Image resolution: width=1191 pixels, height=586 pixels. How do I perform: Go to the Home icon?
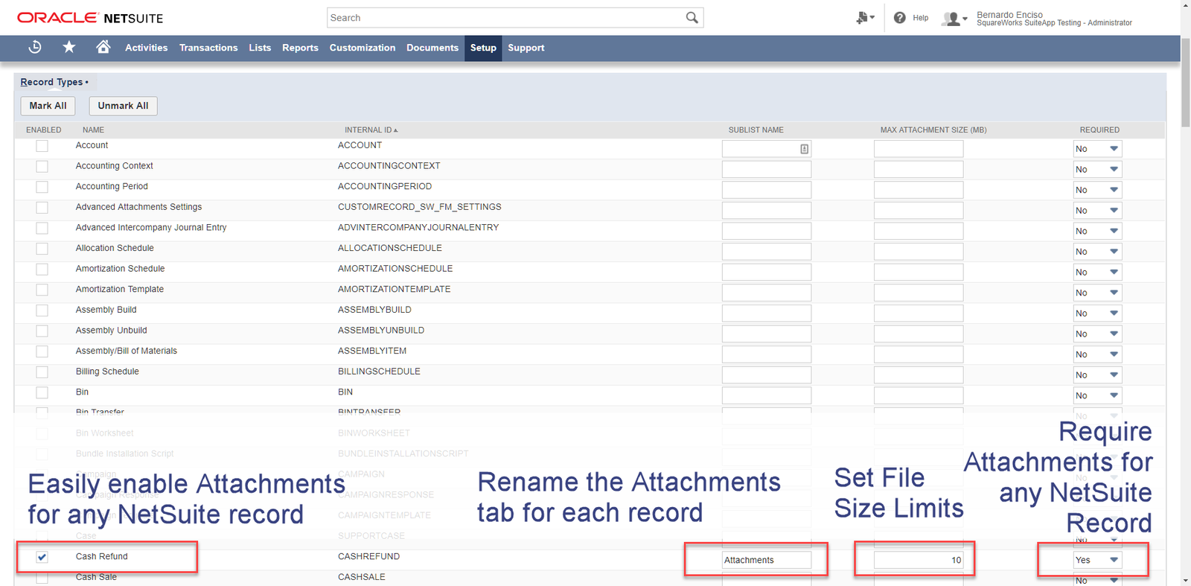103,47
